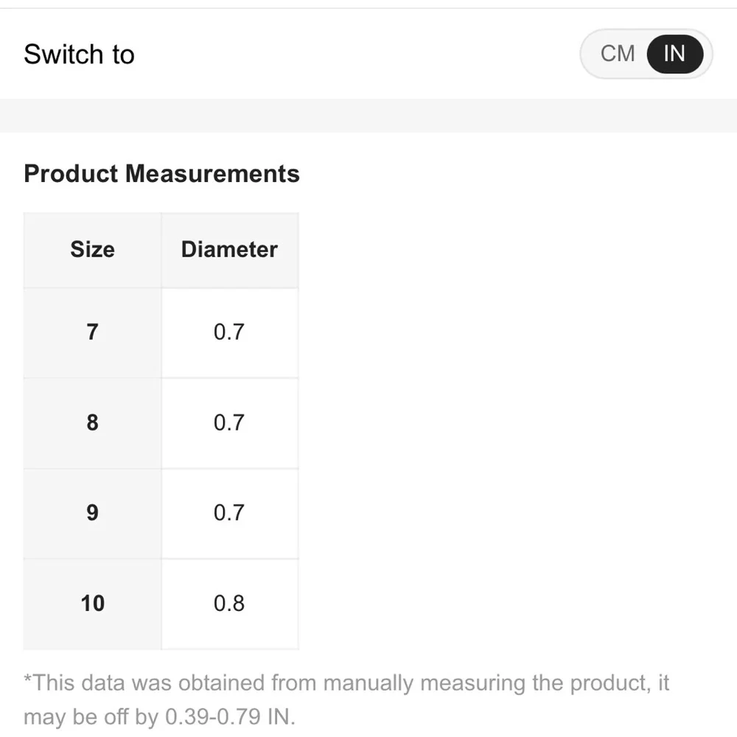
Task: Select the size 7 row label
Action: point(92,332)
